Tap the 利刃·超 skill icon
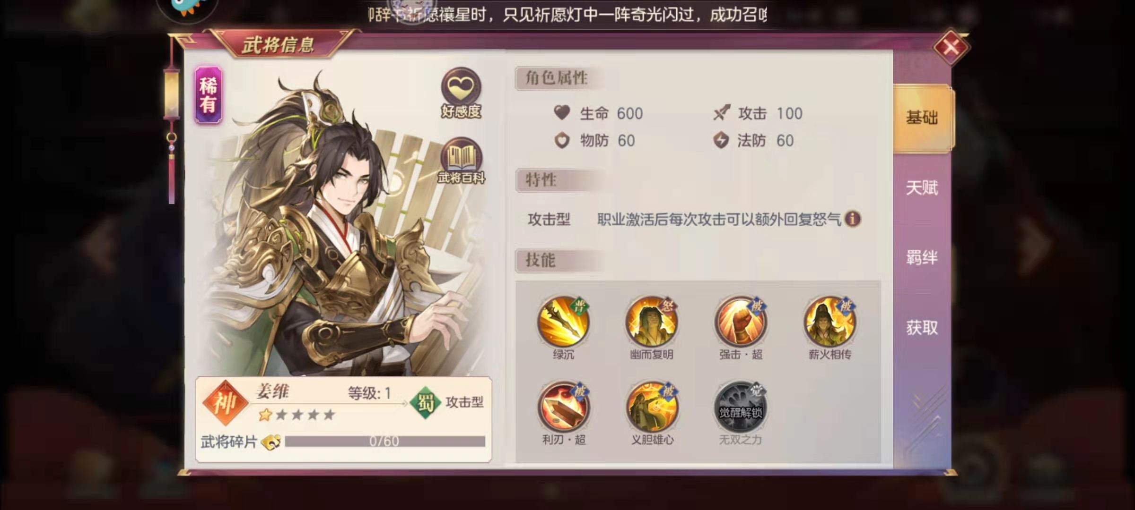 pos(563,407)
